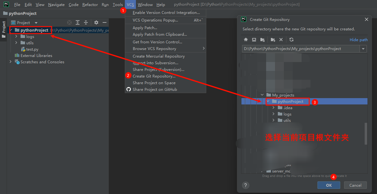Open Browse VCS Repository submenu
The width and height of the screenshot is (377, 194).
pos(165,48)
